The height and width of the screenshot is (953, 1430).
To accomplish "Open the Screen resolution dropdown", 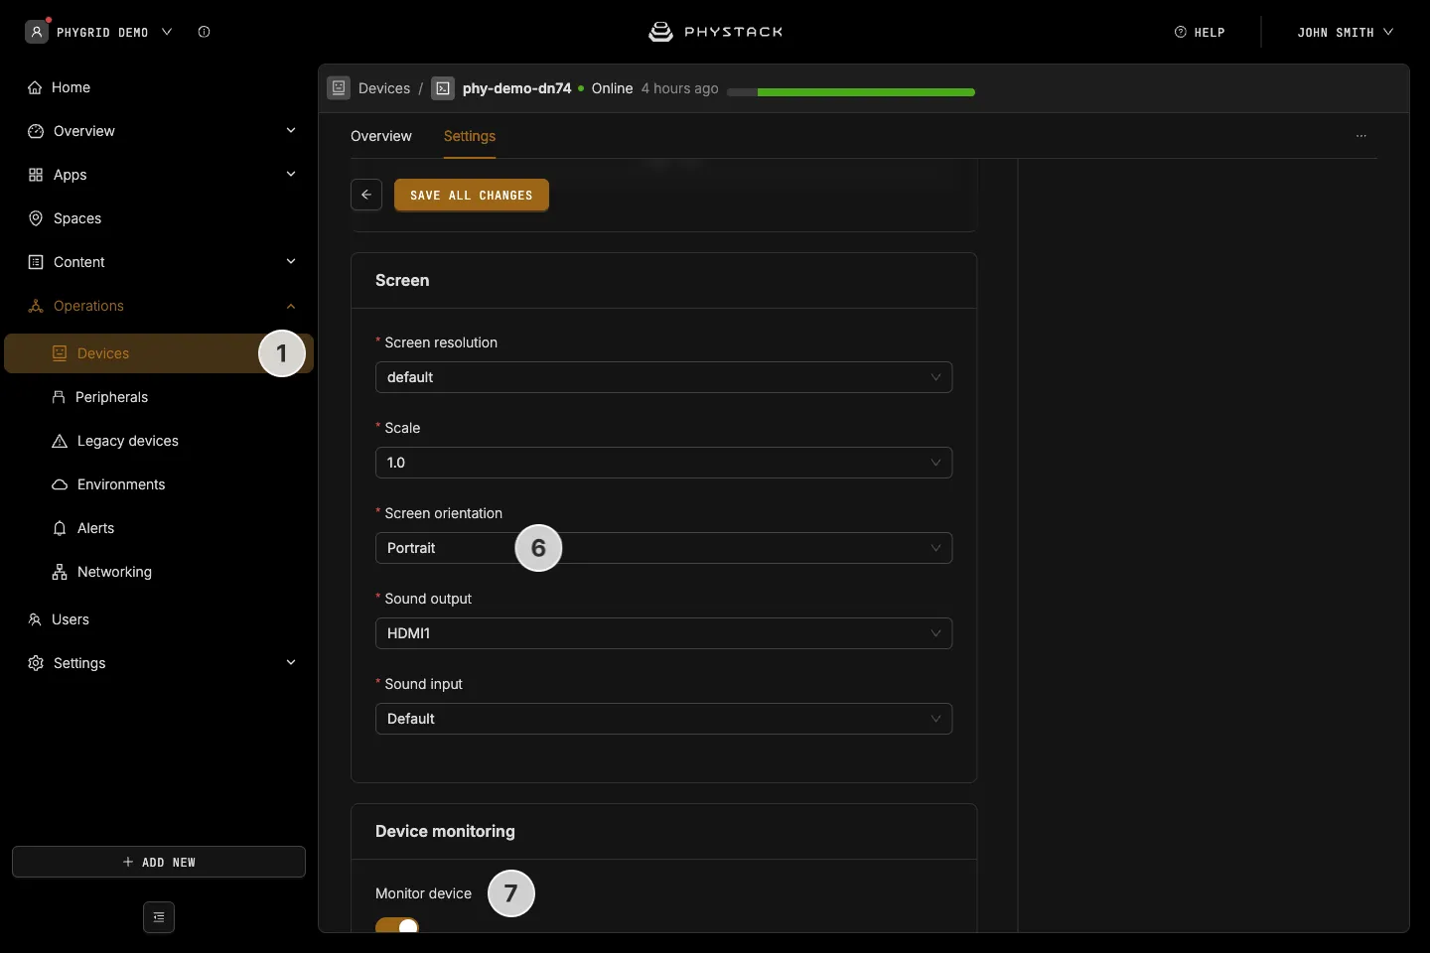I will point(663,377).
